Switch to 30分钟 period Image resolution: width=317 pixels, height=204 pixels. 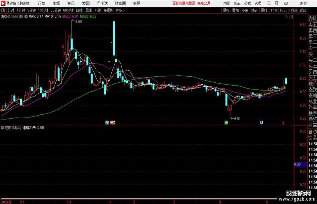point(56,10)
